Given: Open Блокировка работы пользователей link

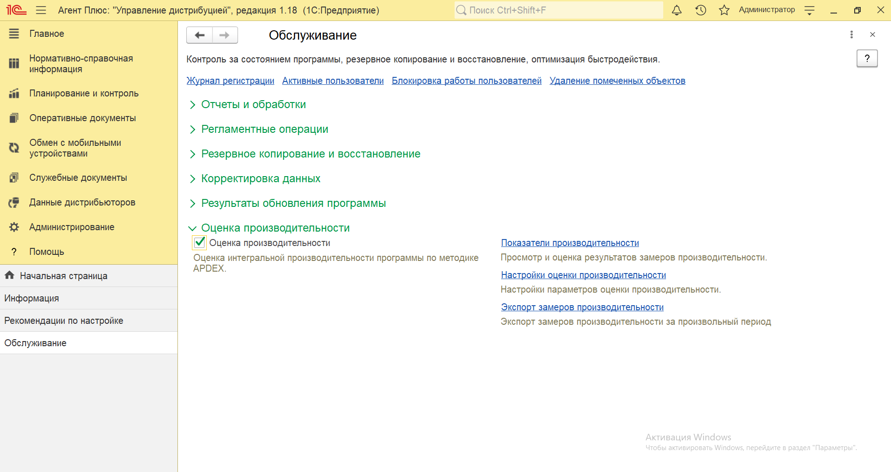Looking at the screenshot, I should [x=467, y=81].
